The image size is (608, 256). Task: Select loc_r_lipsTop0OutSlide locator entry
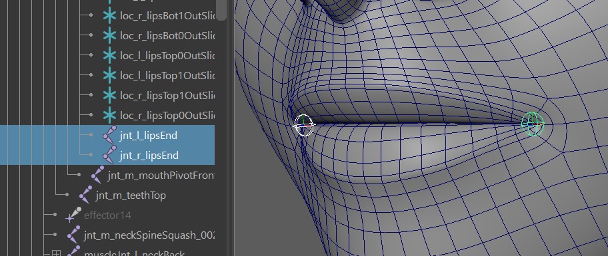tap(167, 115)
